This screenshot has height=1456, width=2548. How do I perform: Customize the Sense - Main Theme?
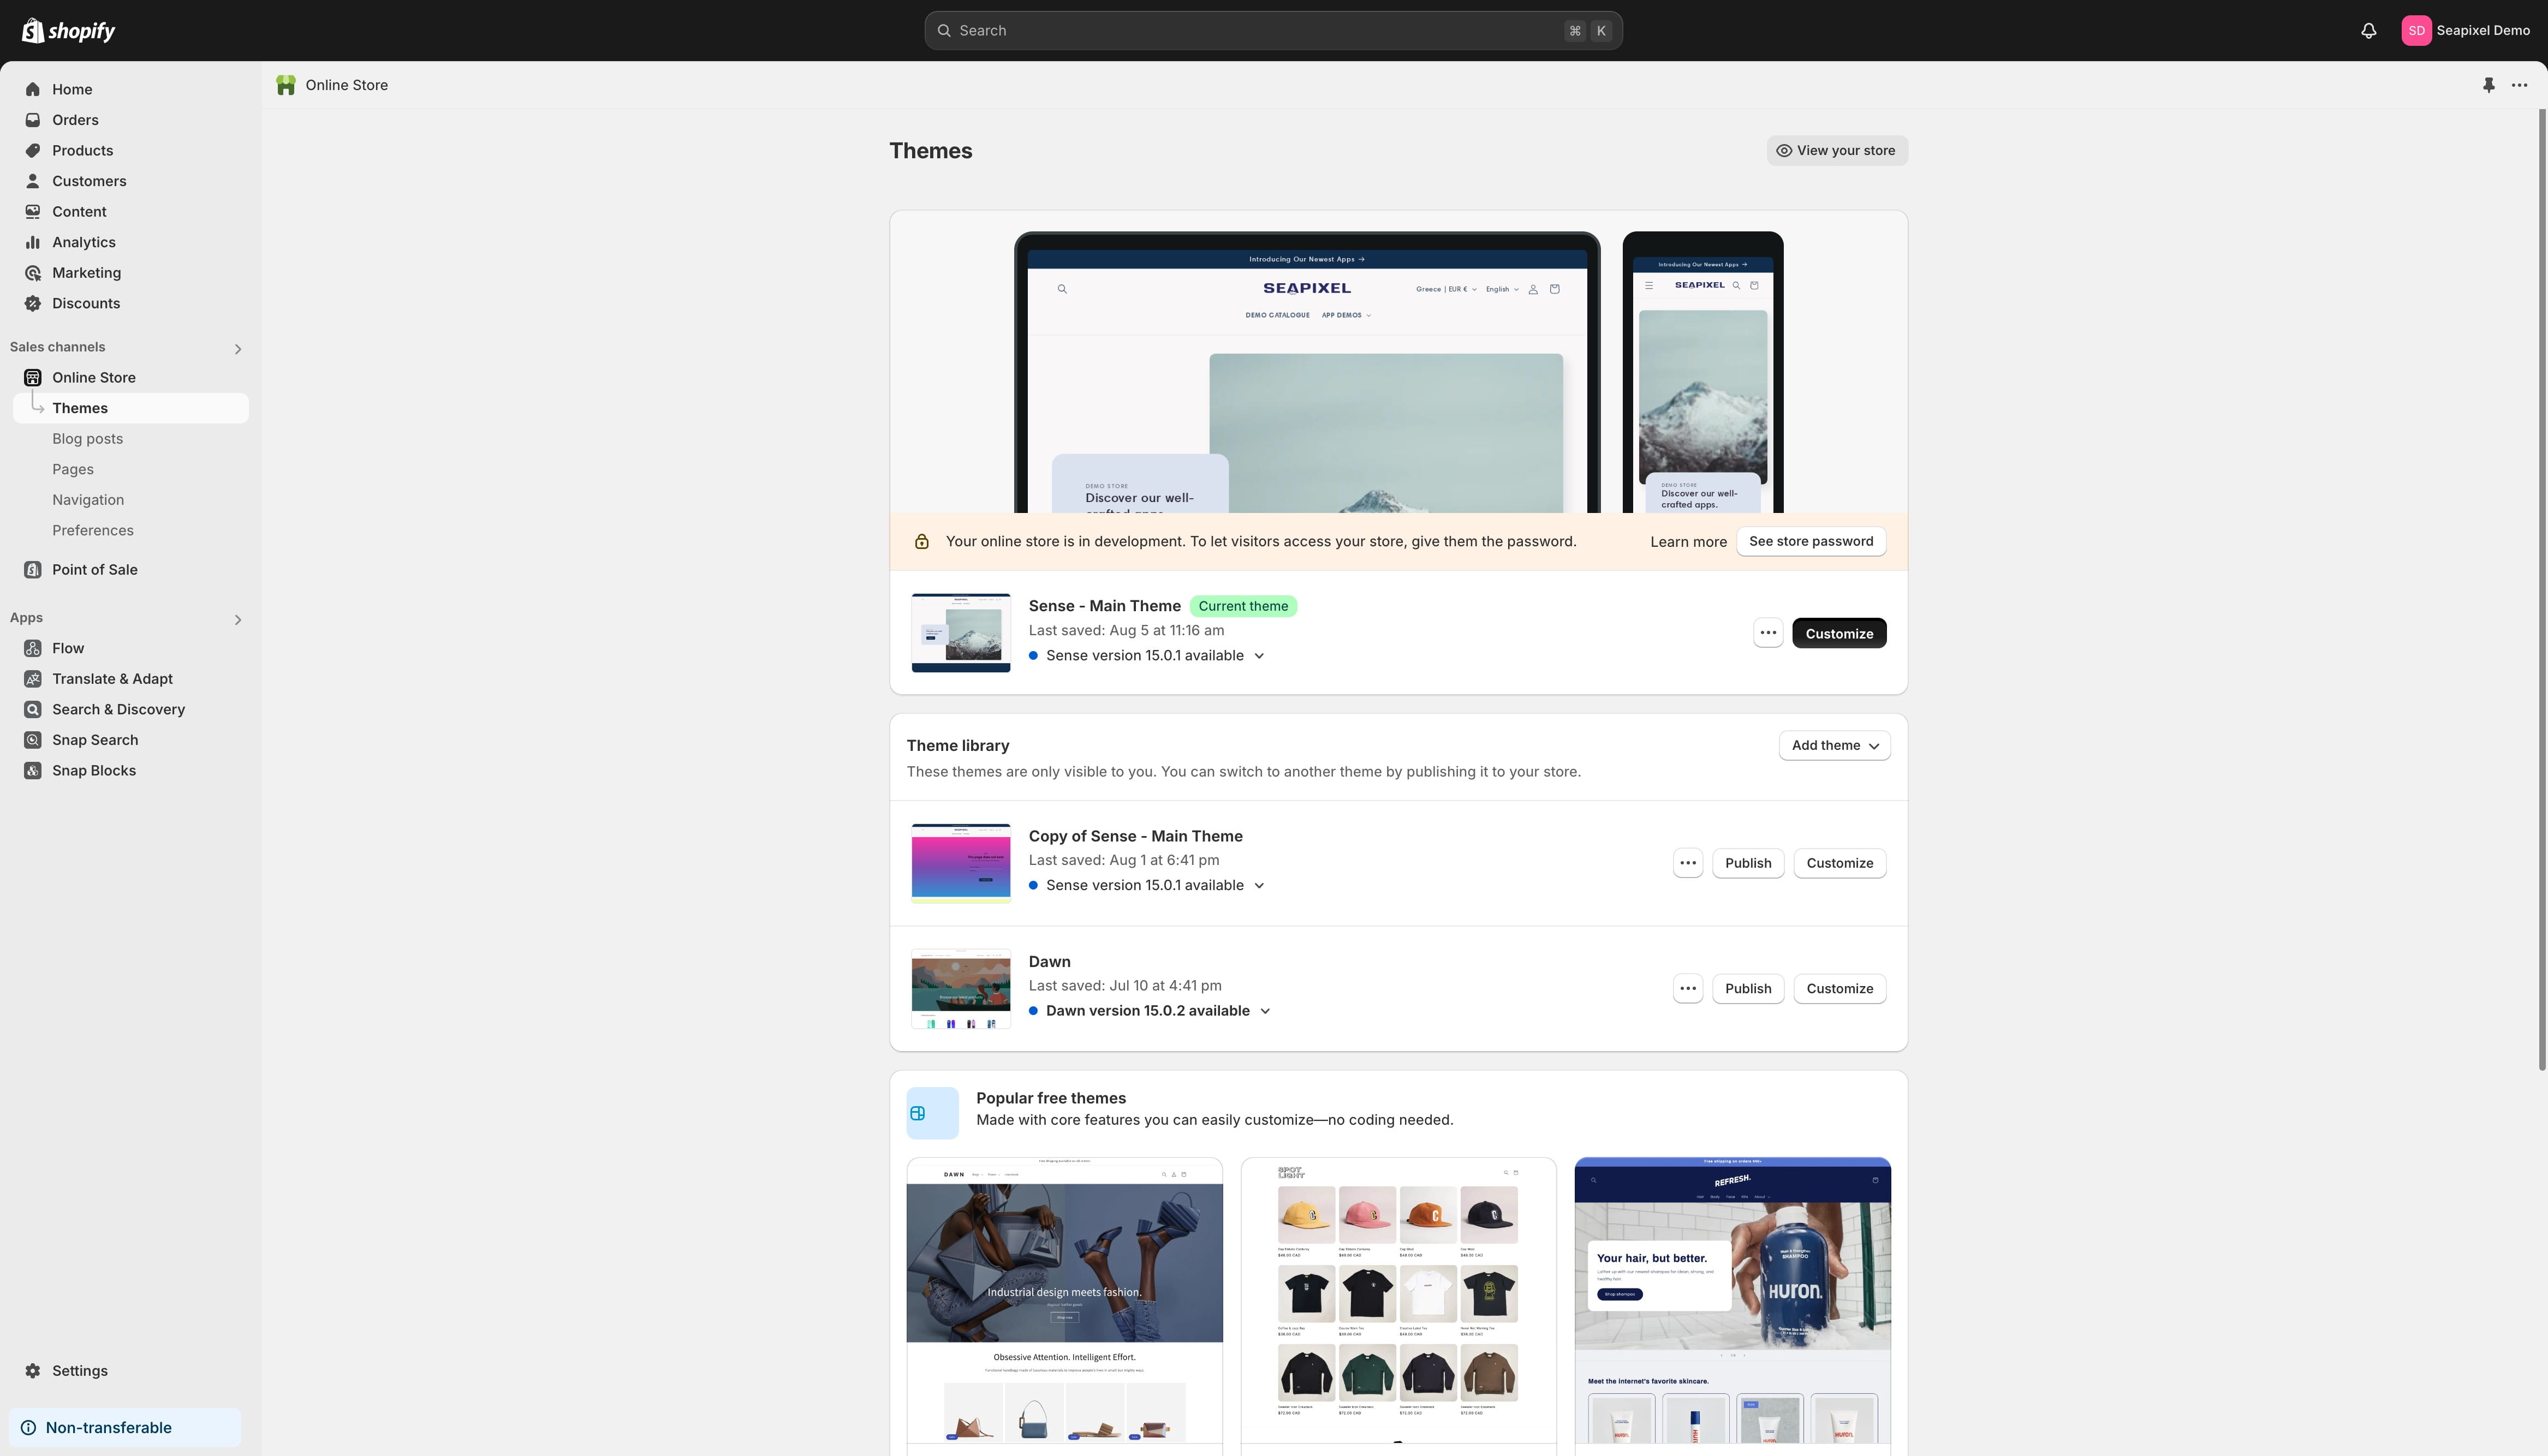click(x=1839, y=633)
